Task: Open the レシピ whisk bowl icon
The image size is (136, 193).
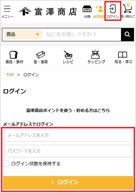Action: coord(68,57)
